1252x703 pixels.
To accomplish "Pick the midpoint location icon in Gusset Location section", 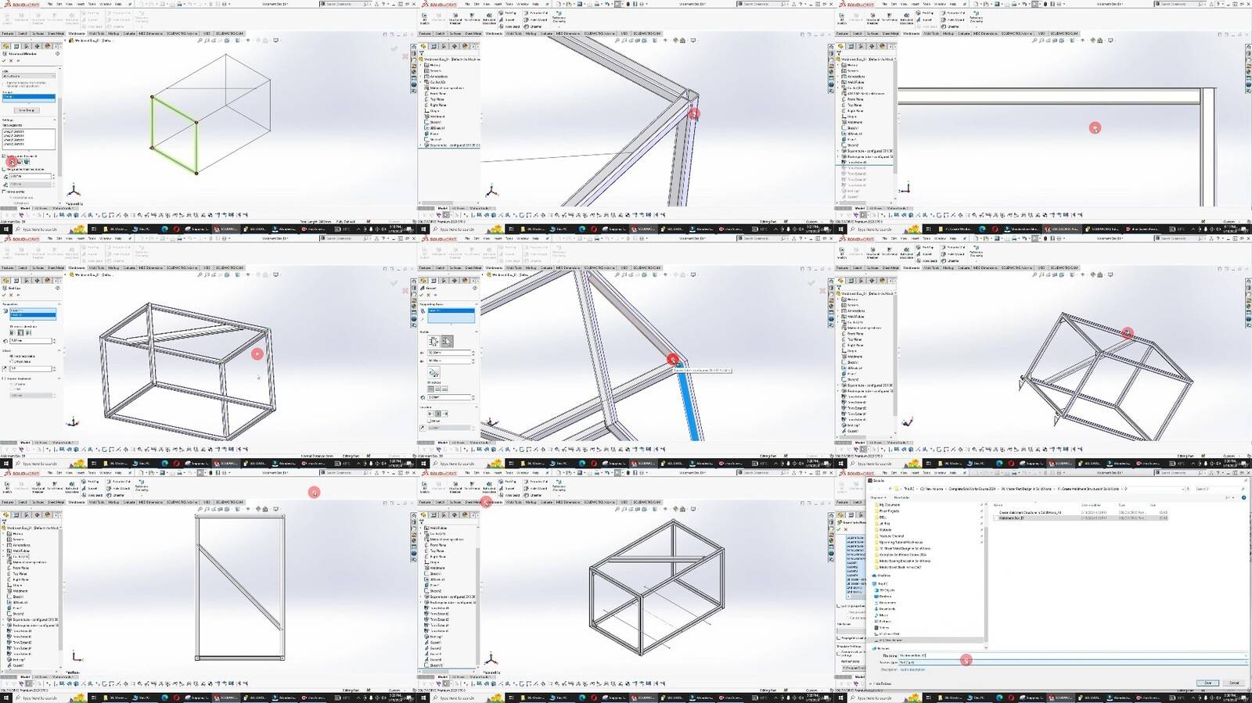I will point(437,414).
